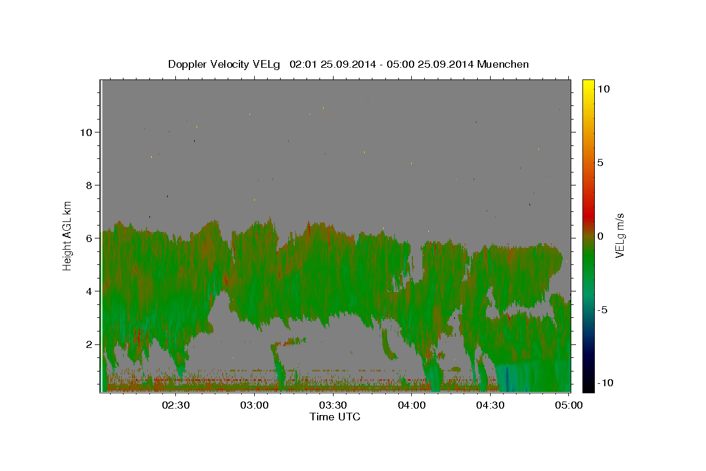Click the 02:30 time tick label
Screen dimensions: 706x471
click(x=175, y=405)
